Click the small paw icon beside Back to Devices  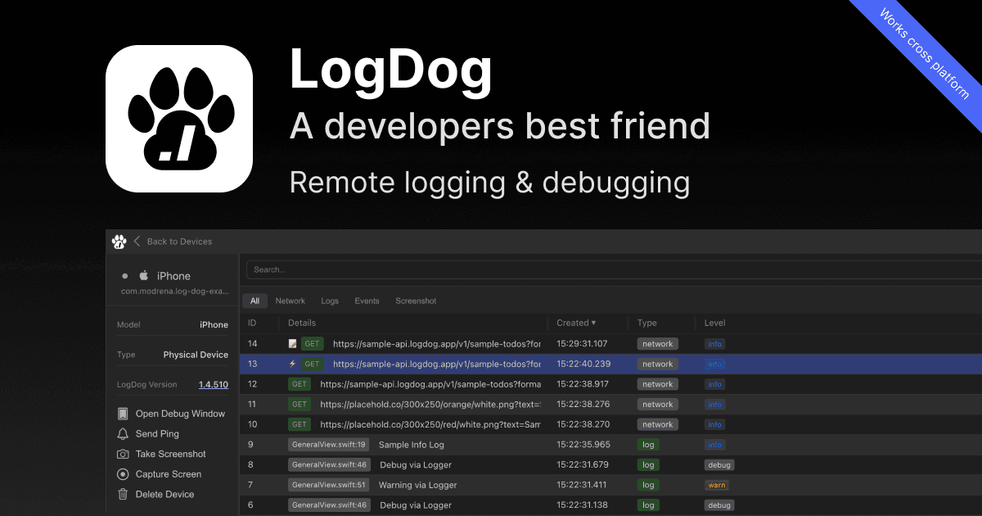[119, 242]
